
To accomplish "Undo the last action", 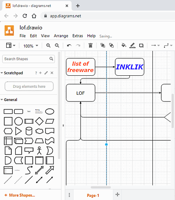I will pos(69,45).
